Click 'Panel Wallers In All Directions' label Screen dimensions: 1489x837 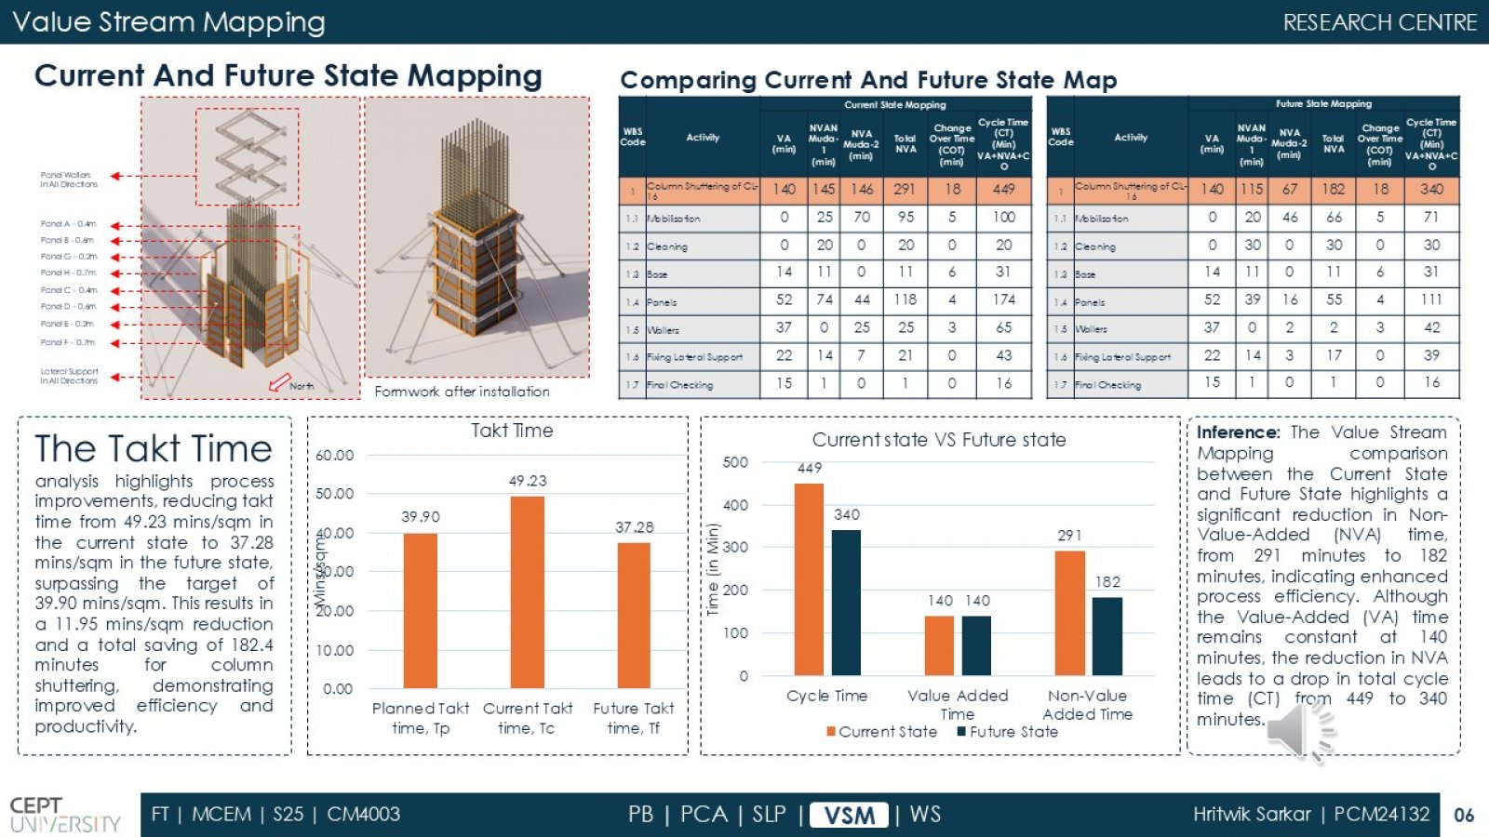point(69,179)
